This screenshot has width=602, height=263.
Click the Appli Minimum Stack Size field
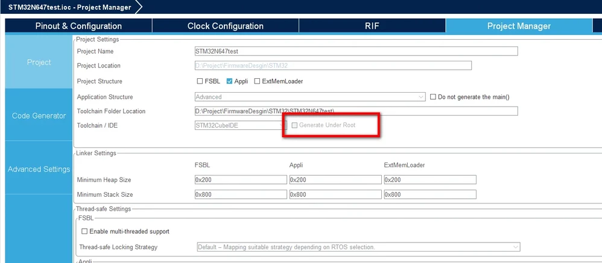(x=335, y=194)
